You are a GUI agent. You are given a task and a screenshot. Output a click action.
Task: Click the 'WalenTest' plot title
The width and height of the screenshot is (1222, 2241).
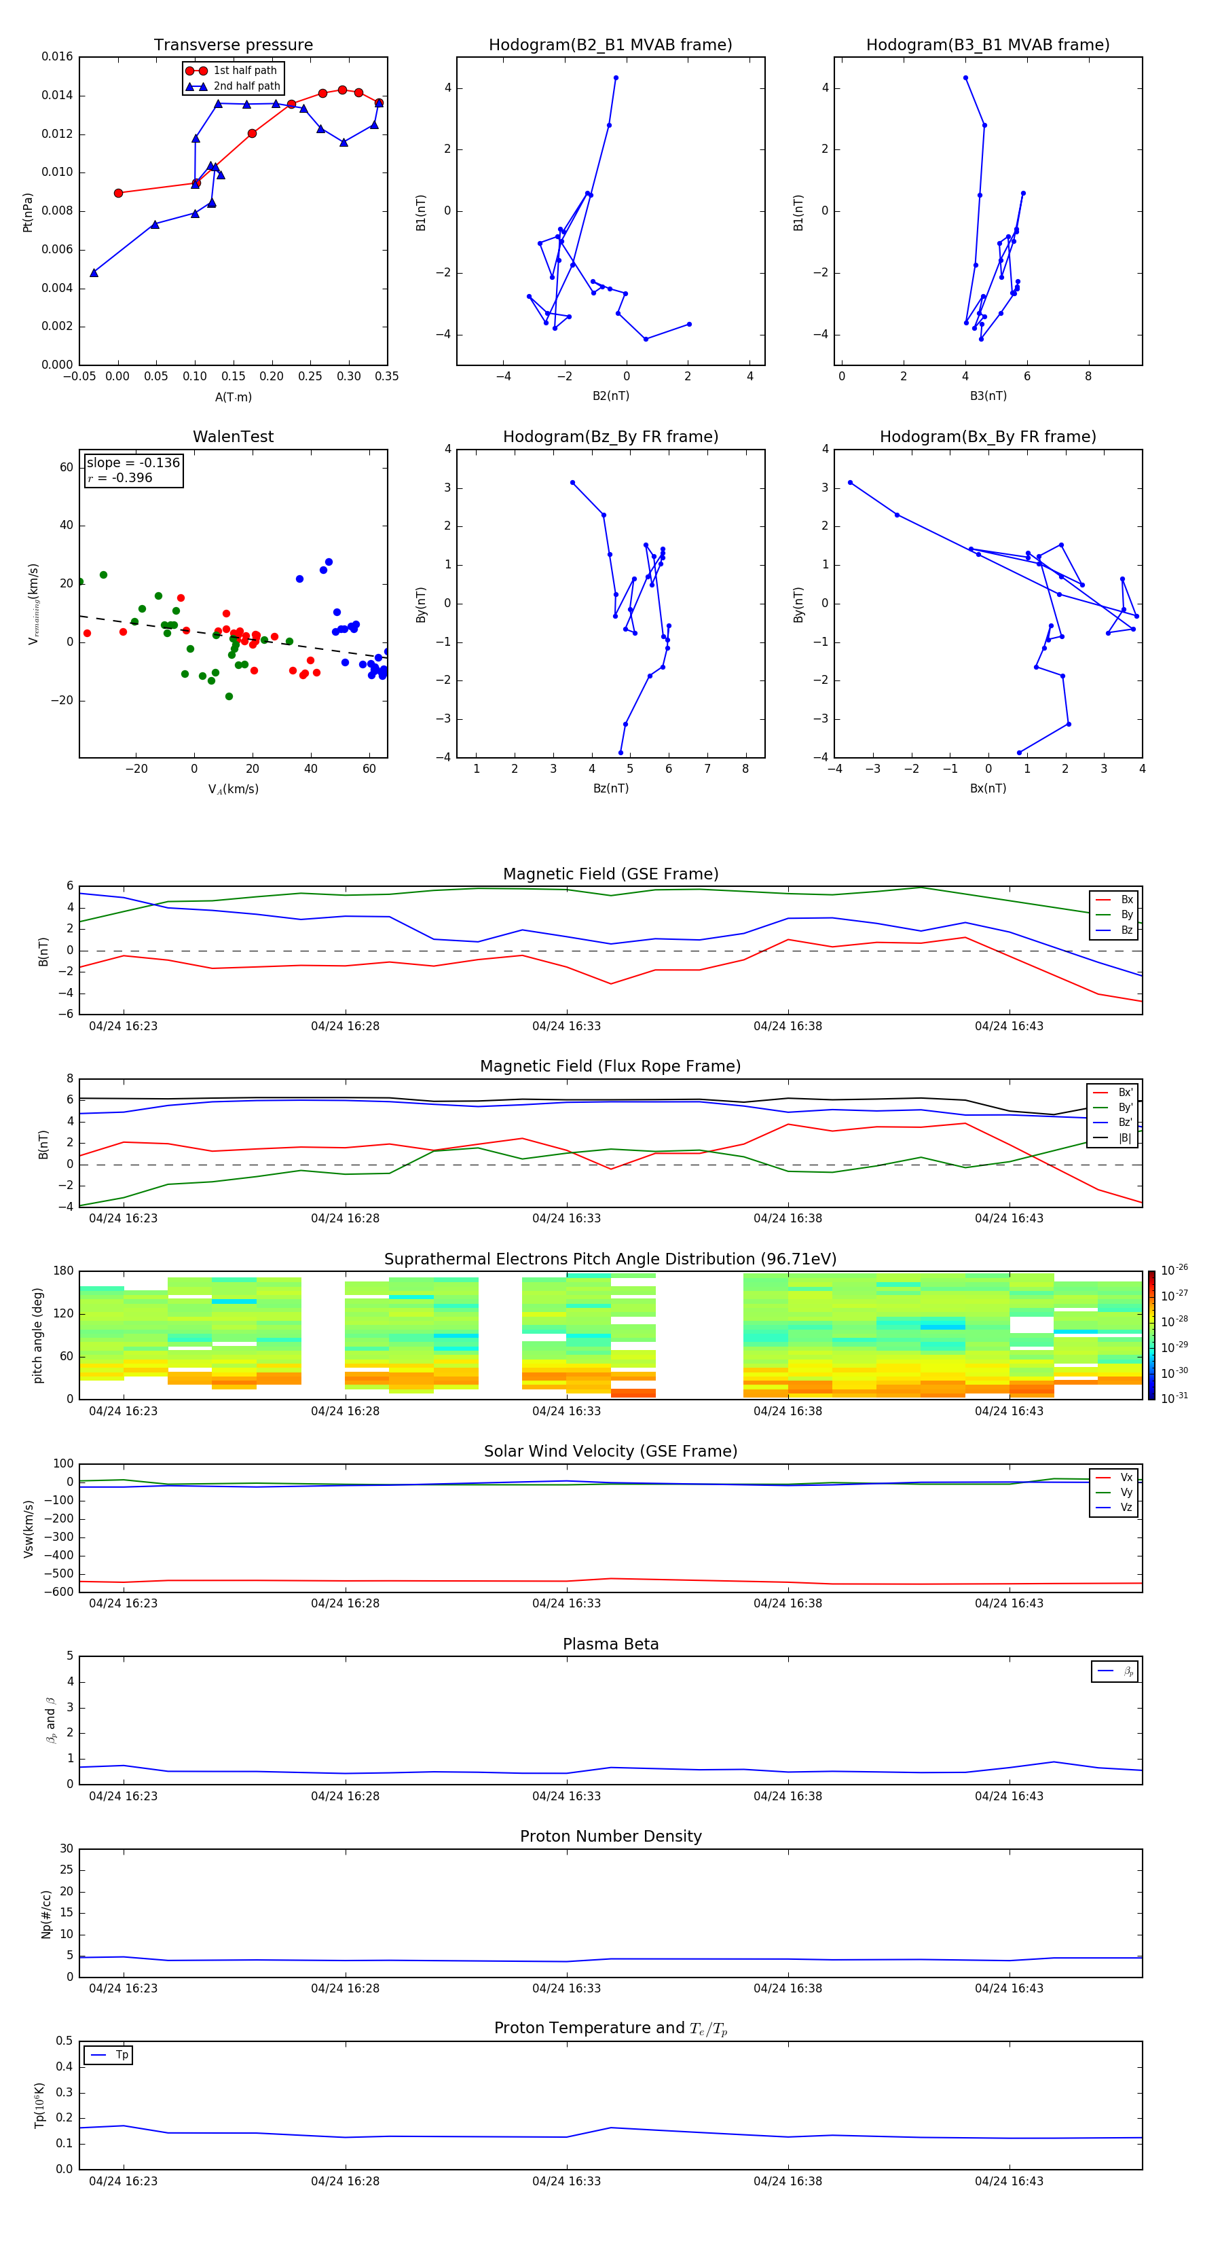233,437
